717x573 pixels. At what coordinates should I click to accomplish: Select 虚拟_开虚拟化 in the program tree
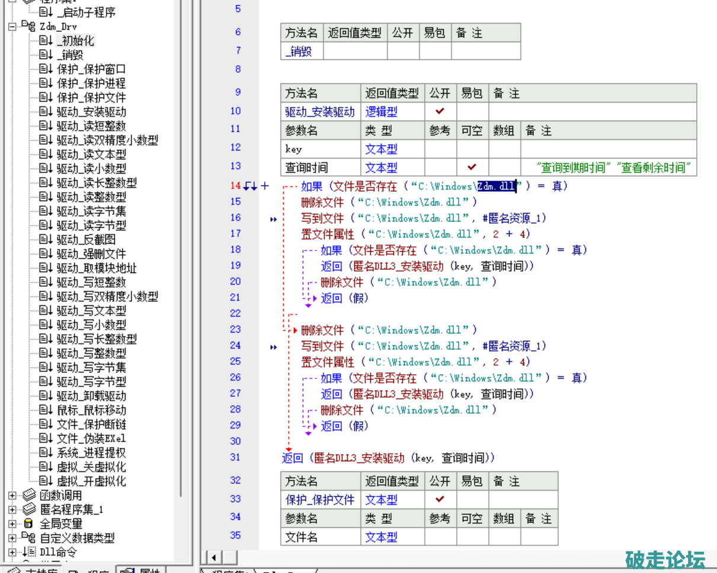91,481
